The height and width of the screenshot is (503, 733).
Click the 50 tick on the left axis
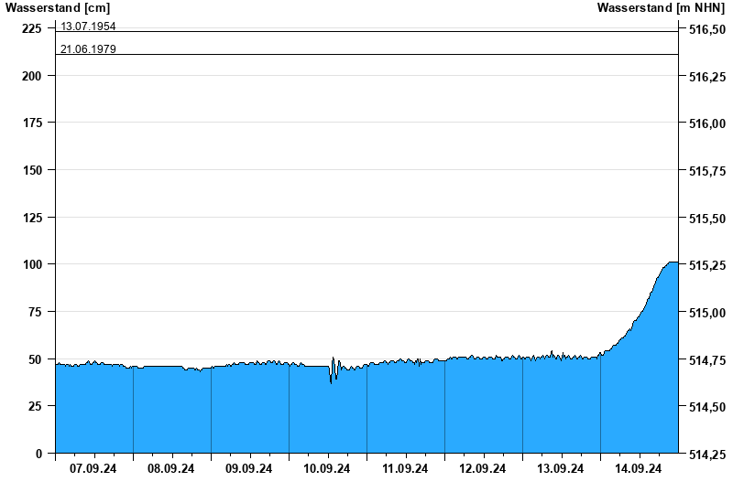click(x=35, y=359)
